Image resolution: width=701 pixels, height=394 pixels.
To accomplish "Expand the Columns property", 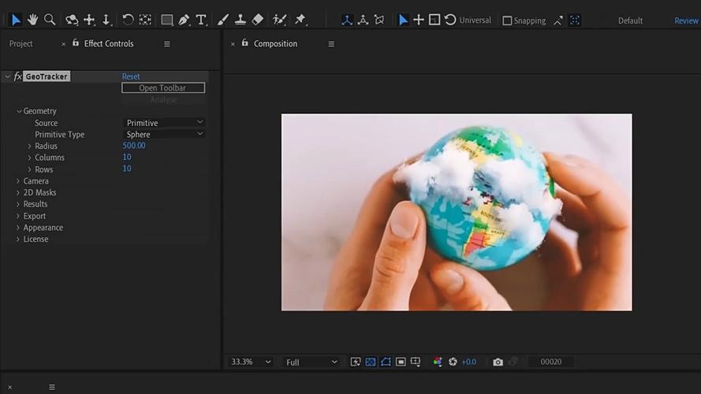I will [29, 158].
